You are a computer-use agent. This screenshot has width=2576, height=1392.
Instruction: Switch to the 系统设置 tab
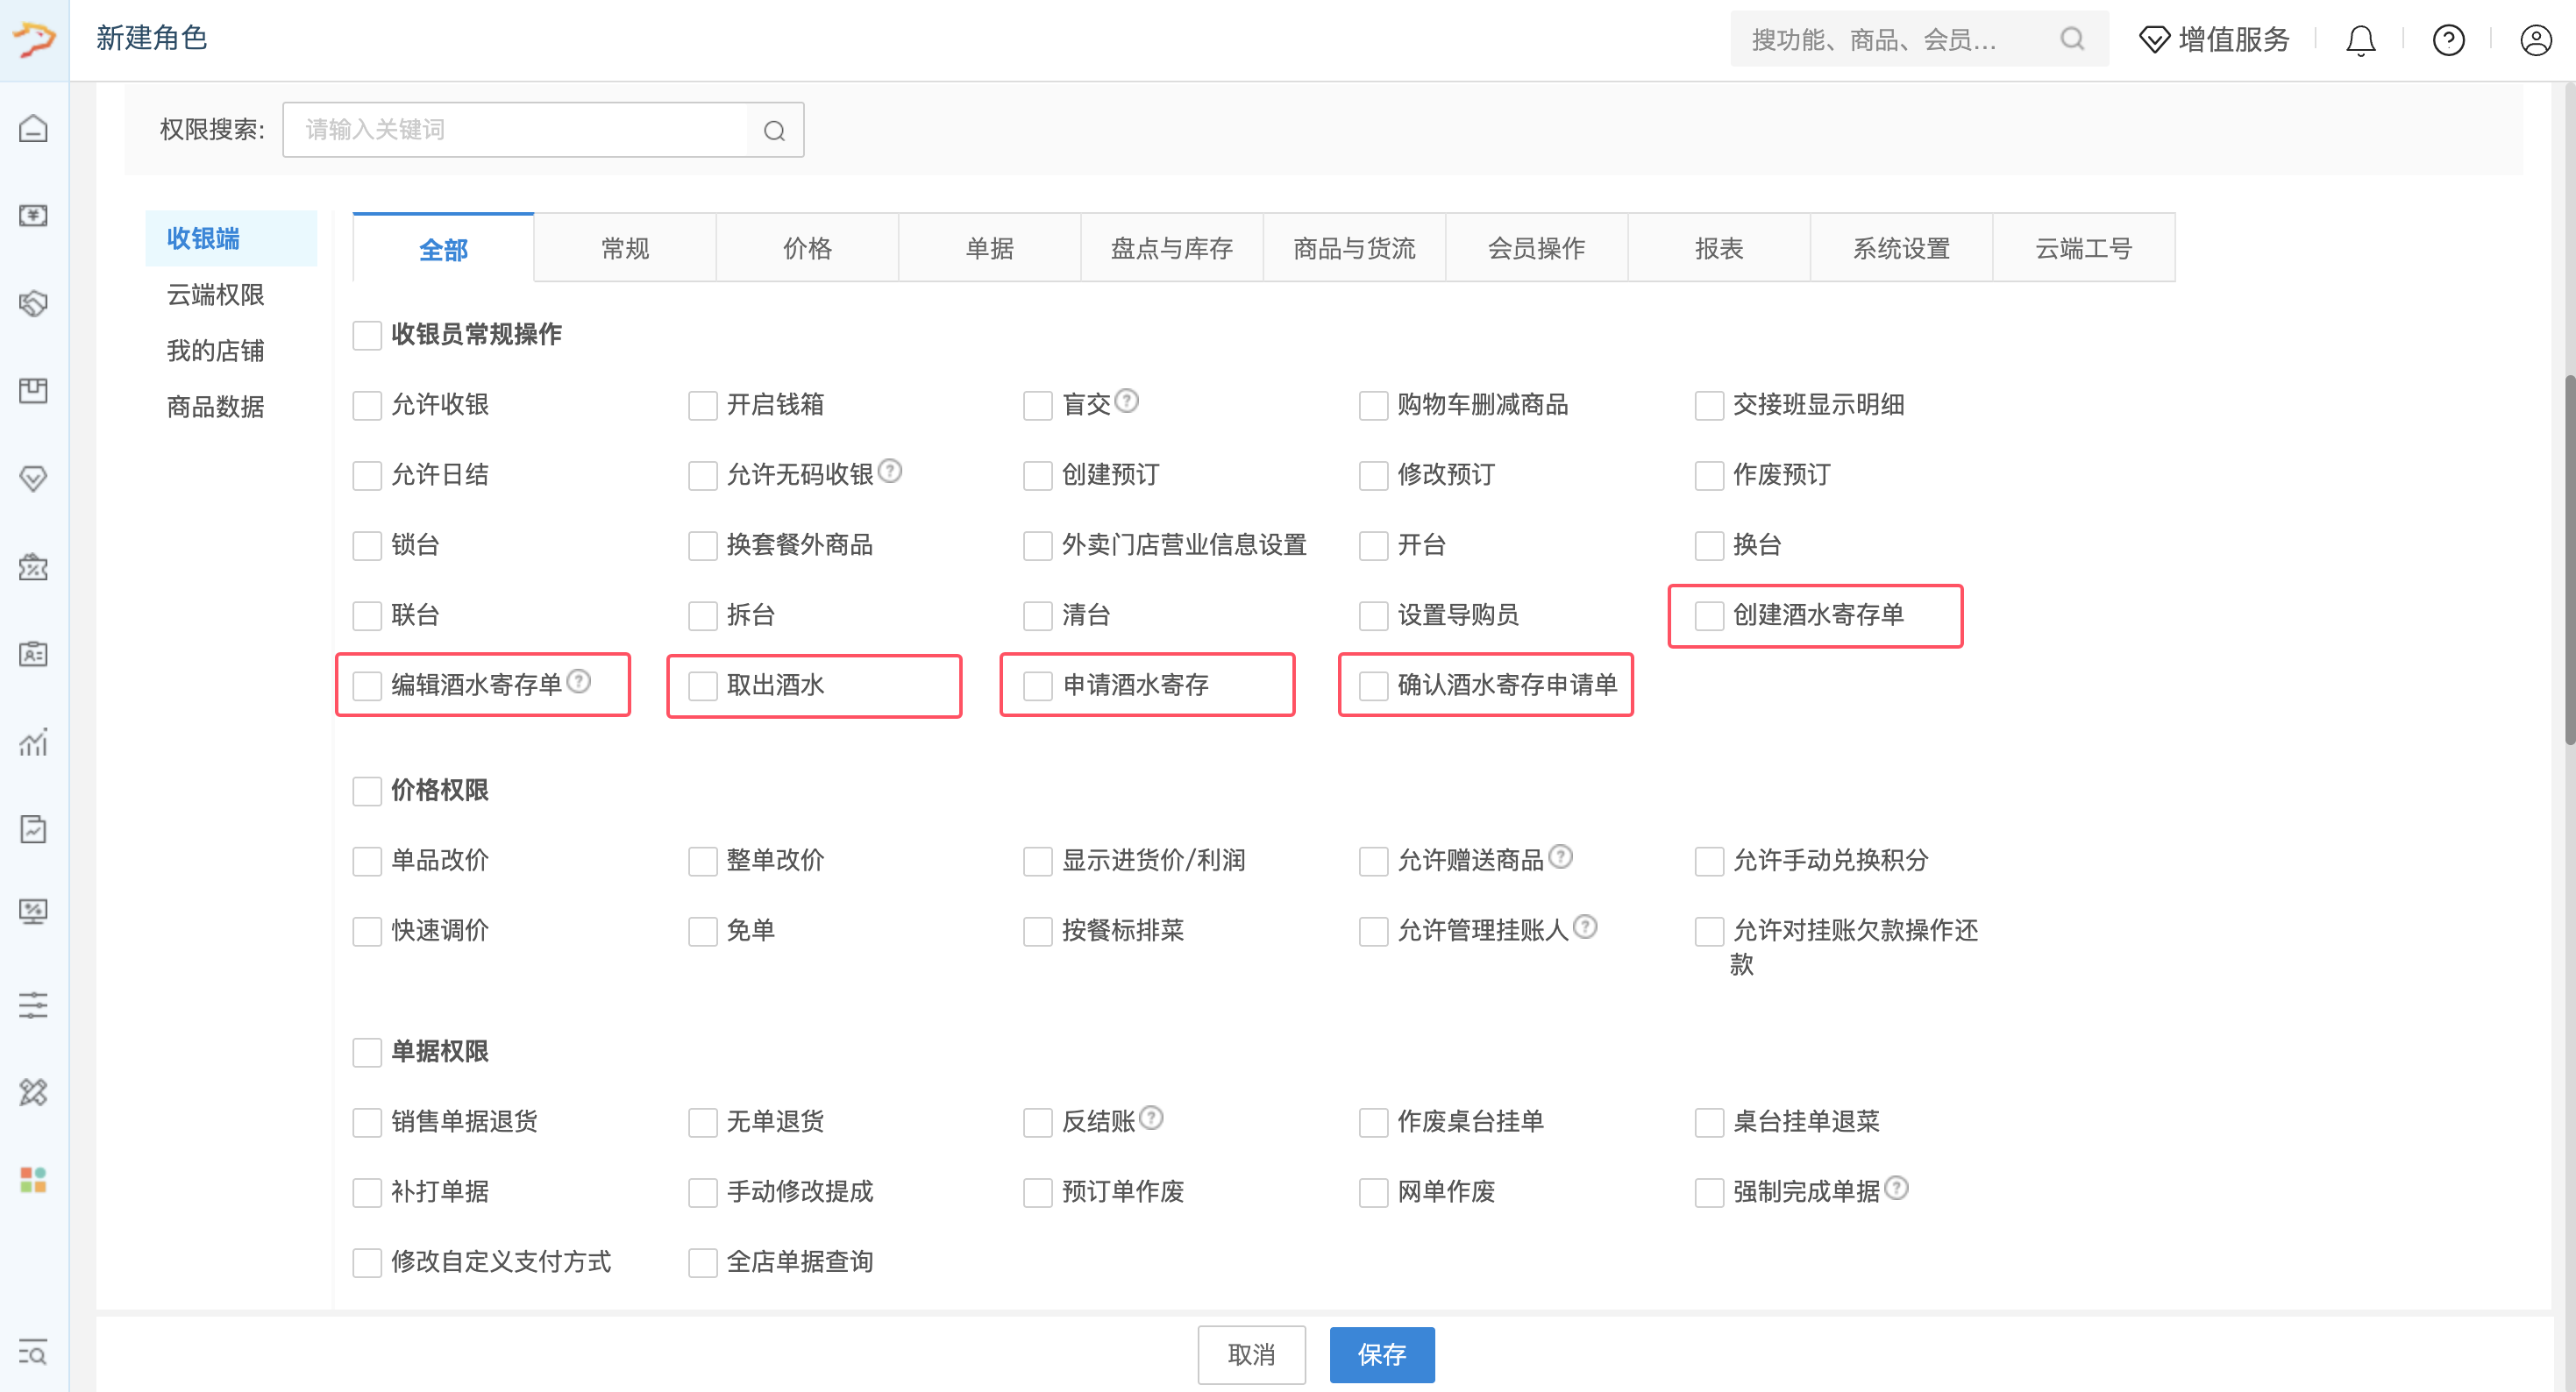point(1901,248)
